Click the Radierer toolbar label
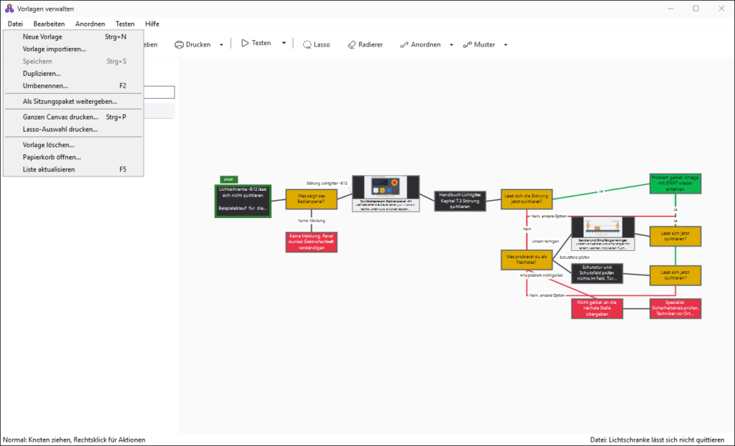This screenshot has width=735, height=446. pos(370,44)
